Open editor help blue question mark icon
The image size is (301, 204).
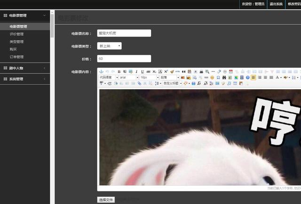[248, 78]
